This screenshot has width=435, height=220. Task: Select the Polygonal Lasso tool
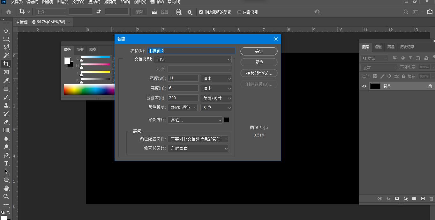(6, 47)
